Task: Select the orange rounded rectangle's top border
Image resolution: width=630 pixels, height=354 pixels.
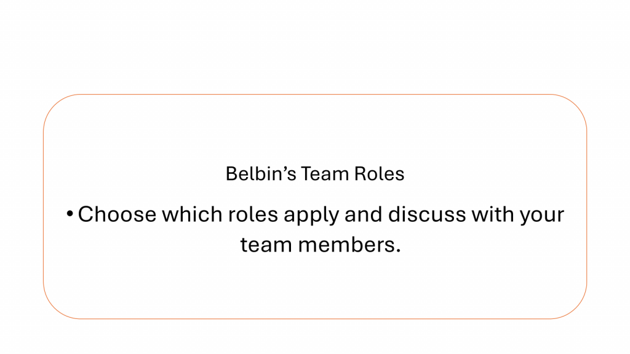Action: pos(315,95)
